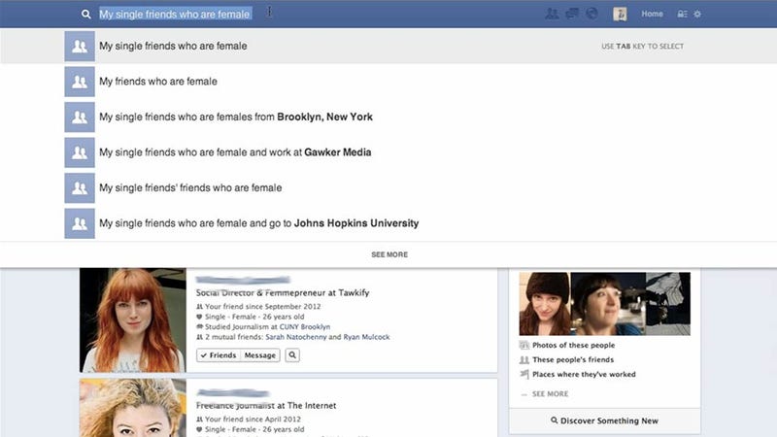Click Message button on Tawkify result
Viewport: 777px width, 437px height.
(x=259, y=355)
